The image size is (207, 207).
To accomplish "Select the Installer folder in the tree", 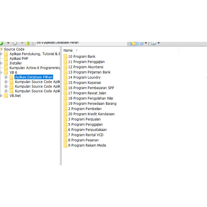I will point(15,63).
